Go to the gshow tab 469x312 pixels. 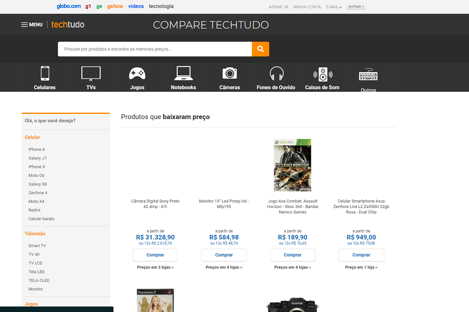[x=115, y=6]
